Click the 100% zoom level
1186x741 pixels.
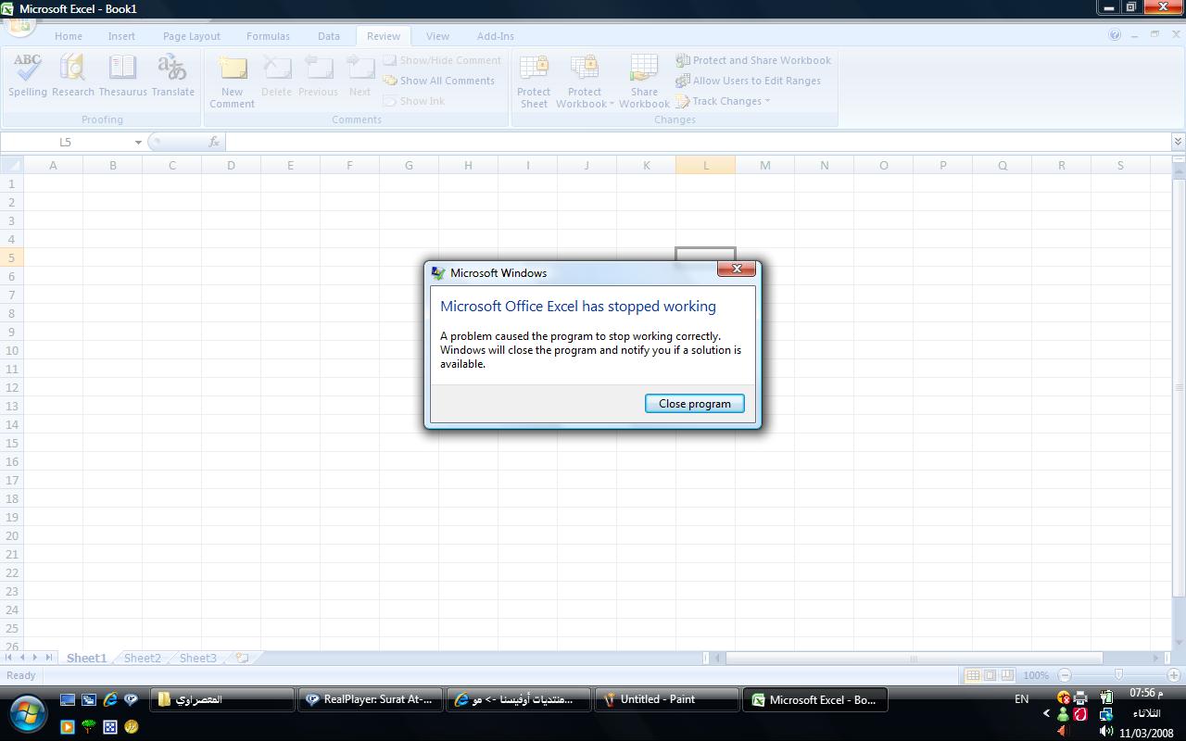(x=1036, y=675)
